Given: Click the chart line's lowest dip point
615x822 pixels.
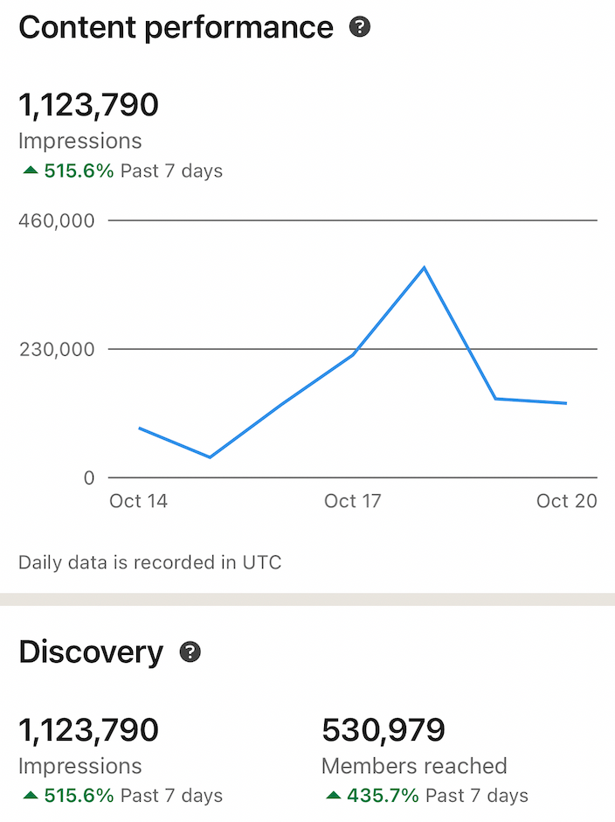Looking at the screenshot, I should point(210,456).
